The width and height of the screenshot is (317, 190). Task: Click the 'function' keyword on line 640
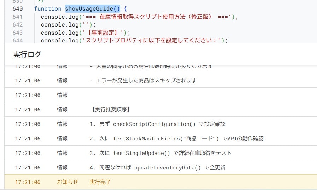48,9
